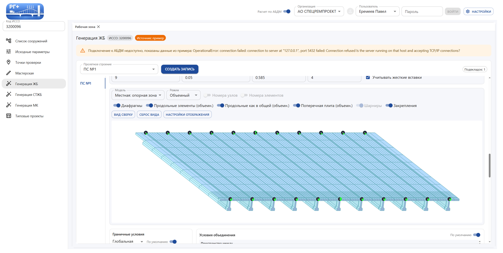Screen dimensions: 503x253
Task: Open Список сооружений menu item
Action: pyautogui.click(x=34, y=41)
